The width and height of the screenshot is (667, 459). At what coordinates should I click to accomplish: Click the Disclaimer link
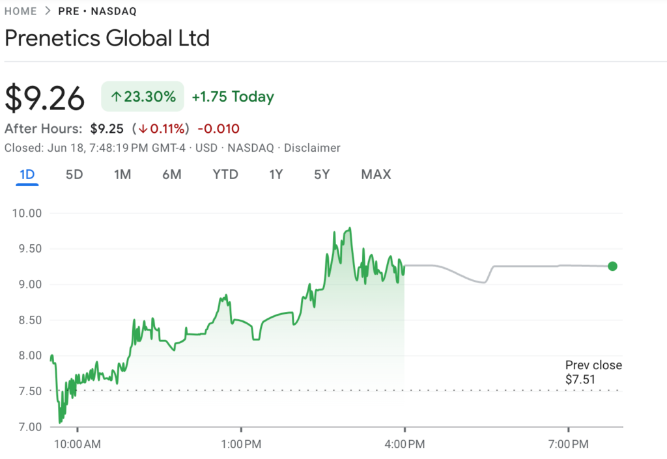312,148
